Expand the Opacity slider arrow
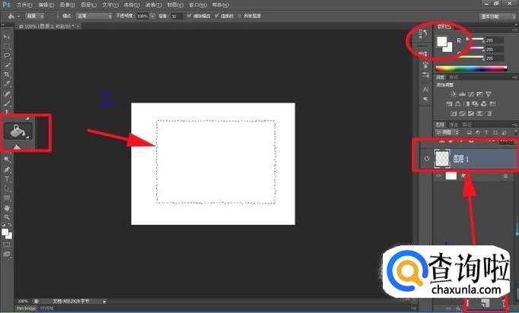The image size is (519, 313). pyautogui.click(x=152, y=16)
